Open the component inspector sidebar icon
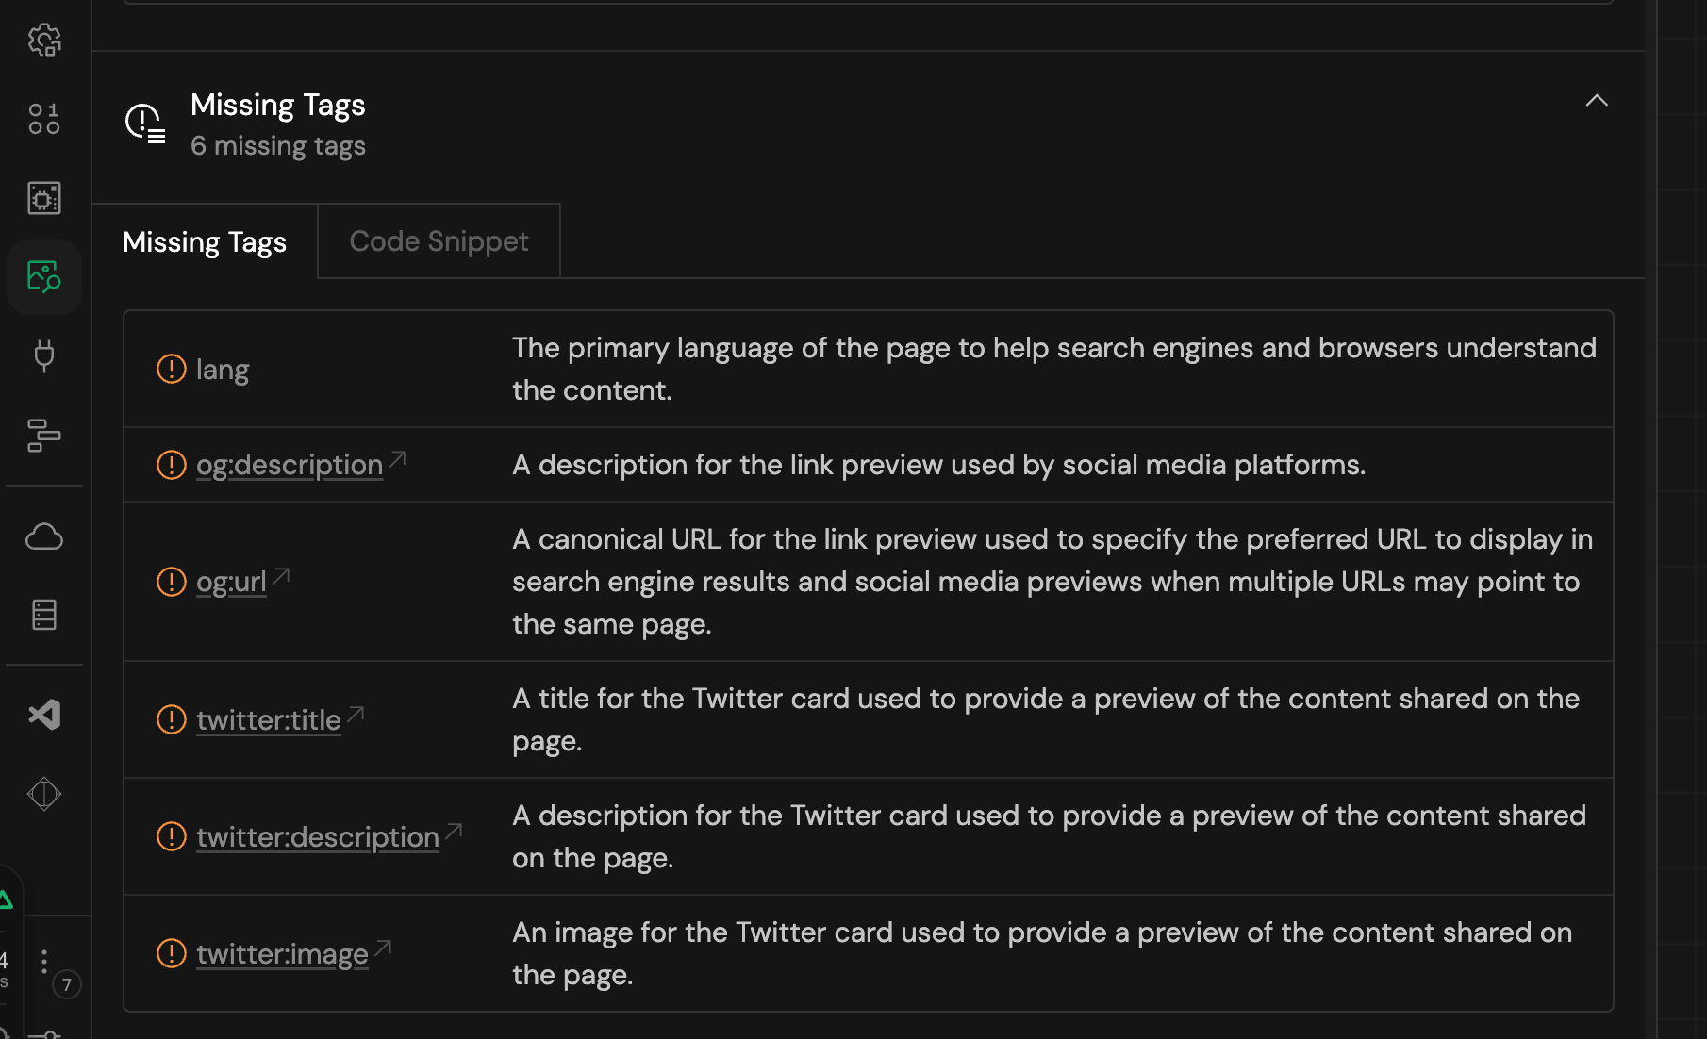The width and height of the screenshot is (1707, 1039). point(44,198)
